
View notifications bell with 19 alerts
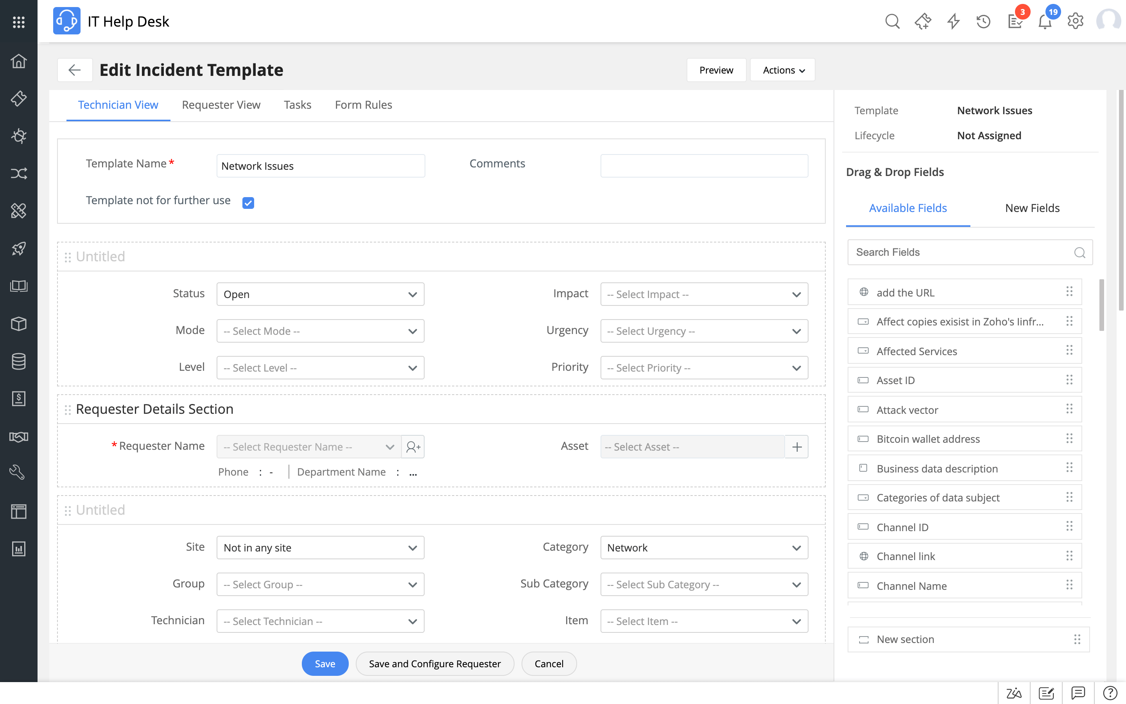1045,21
